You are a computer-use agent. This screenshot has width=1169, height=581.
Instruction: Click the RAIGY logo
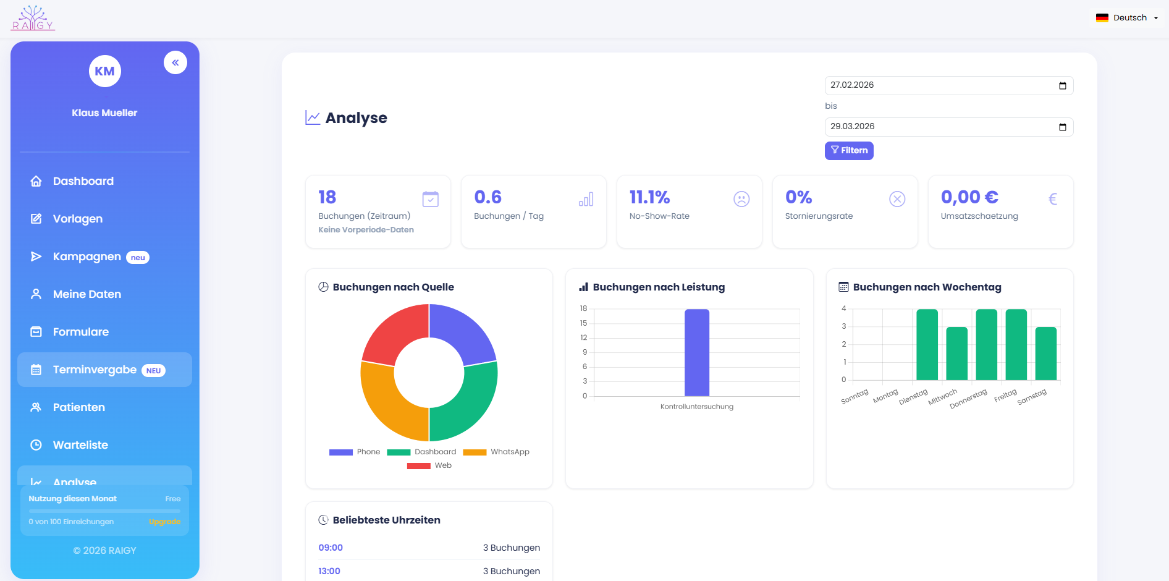click(x=32, y=18)
